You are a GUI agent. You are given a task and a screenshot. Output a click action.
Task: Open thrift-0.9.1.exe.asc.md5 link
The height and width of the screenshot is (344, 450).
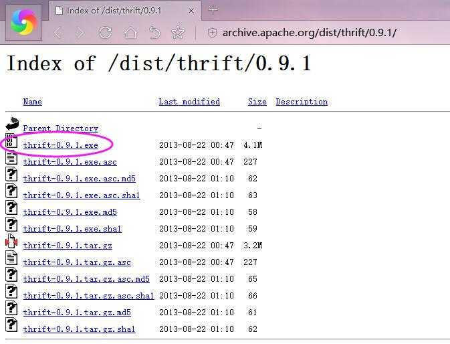point(79,178)
